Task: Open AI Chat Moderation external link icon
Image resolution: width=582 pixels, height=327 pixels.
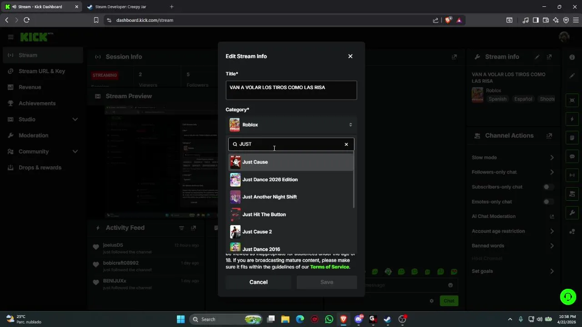Action: [552, 217]
